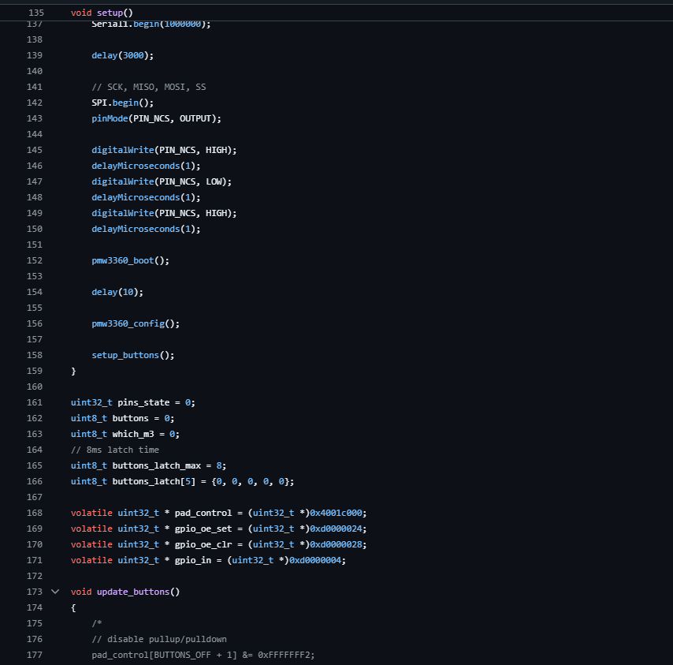This screenshot has height=665, width=673.
Task: Click the pinMode function call
Action: coord(109,118)
